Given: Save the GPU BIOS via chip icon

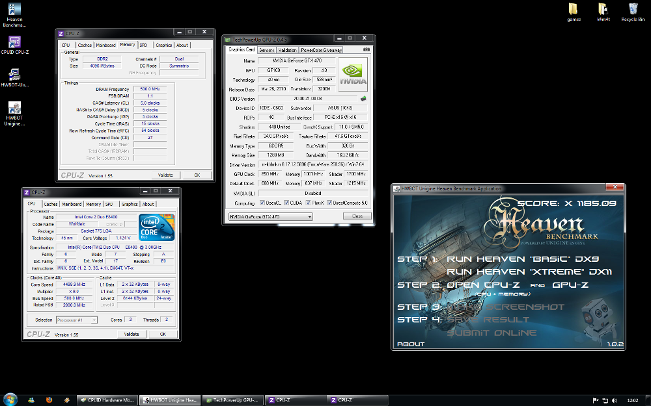Looking at the screenshot, I should click(363, 99).
